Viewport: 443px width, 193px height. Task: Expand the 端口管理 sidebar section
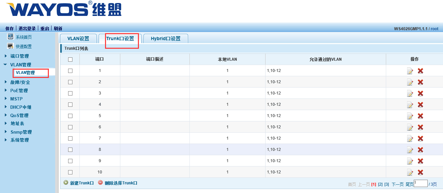coord(19,56)
